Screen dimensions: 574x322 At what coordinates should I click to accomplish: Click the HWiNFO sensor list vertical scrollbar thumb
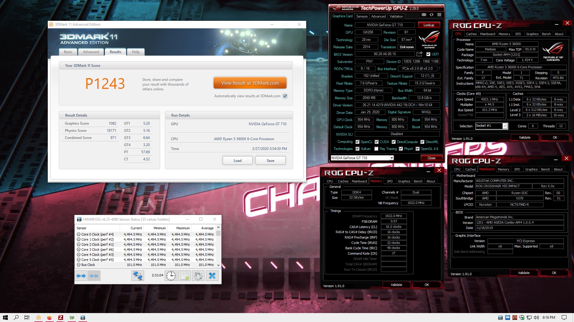point(218,233)
